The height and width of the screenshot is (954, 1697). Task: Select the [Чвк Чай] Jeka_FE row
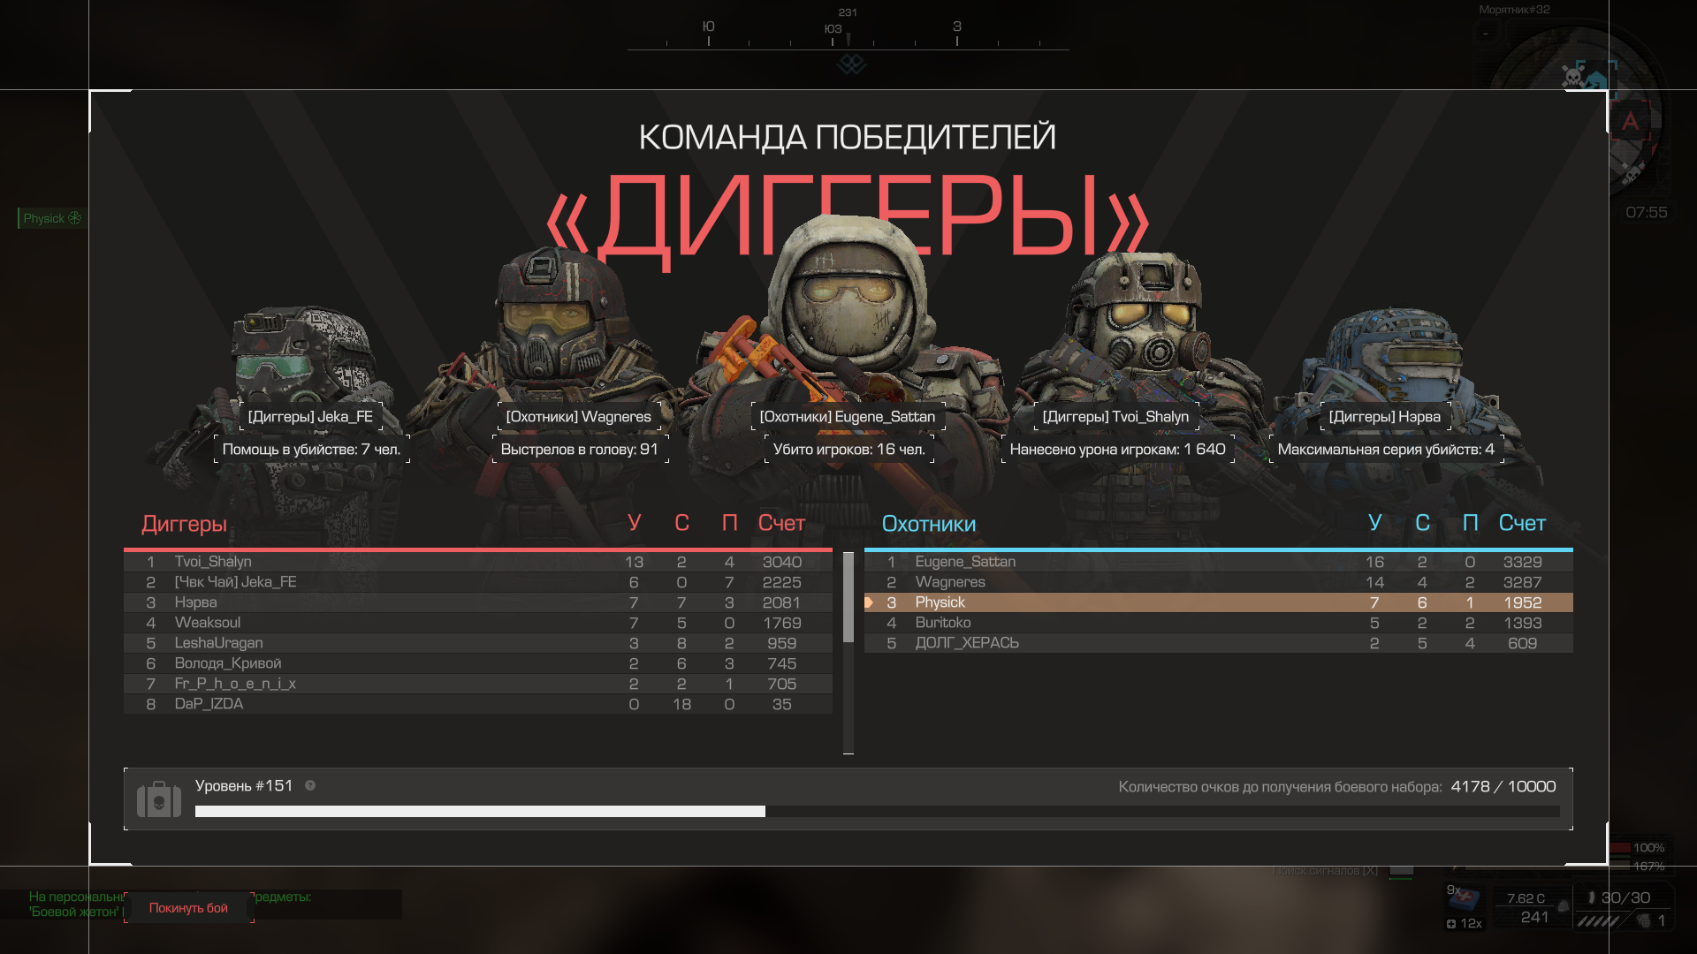coord(478,582)
